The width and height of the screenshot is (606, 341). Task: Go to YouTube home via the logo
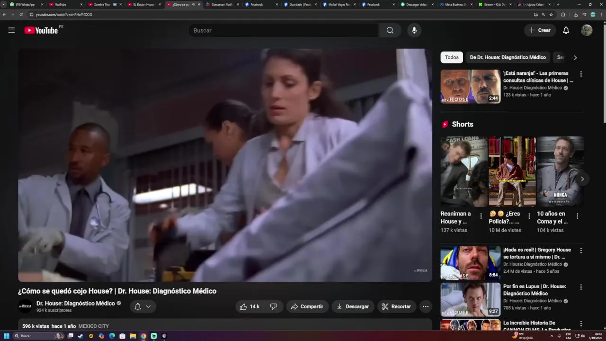41,30
